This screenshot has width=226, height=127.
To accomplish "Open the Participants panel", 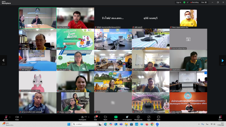I will pos(82,117).
